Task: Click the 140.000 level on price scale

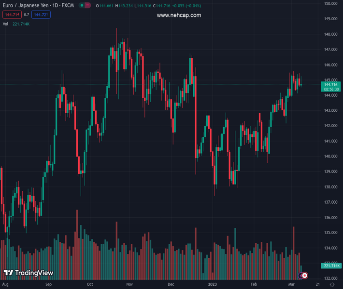Action: click(330, 157)
